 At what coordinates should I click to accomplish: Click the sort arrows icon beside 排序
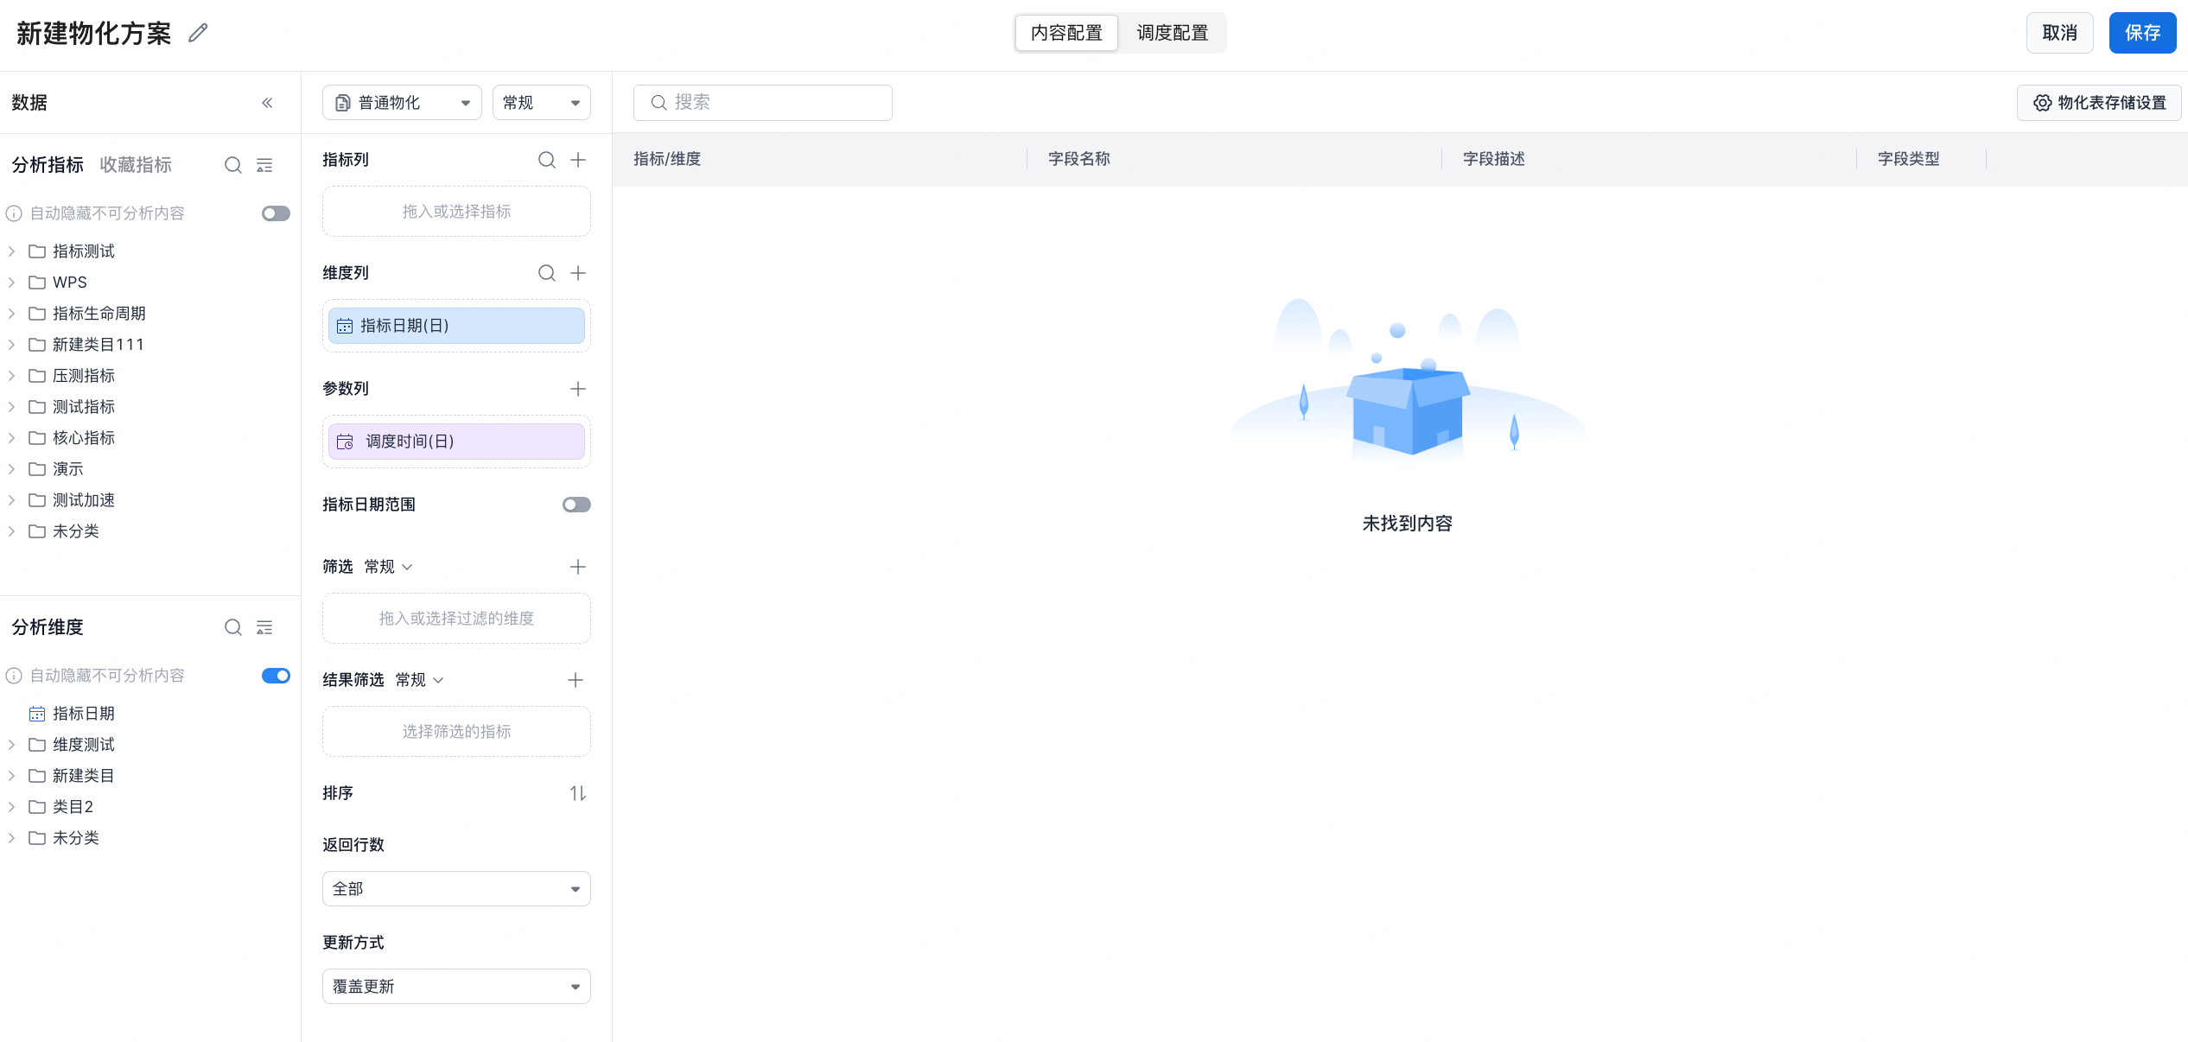[x=577, y=793]
